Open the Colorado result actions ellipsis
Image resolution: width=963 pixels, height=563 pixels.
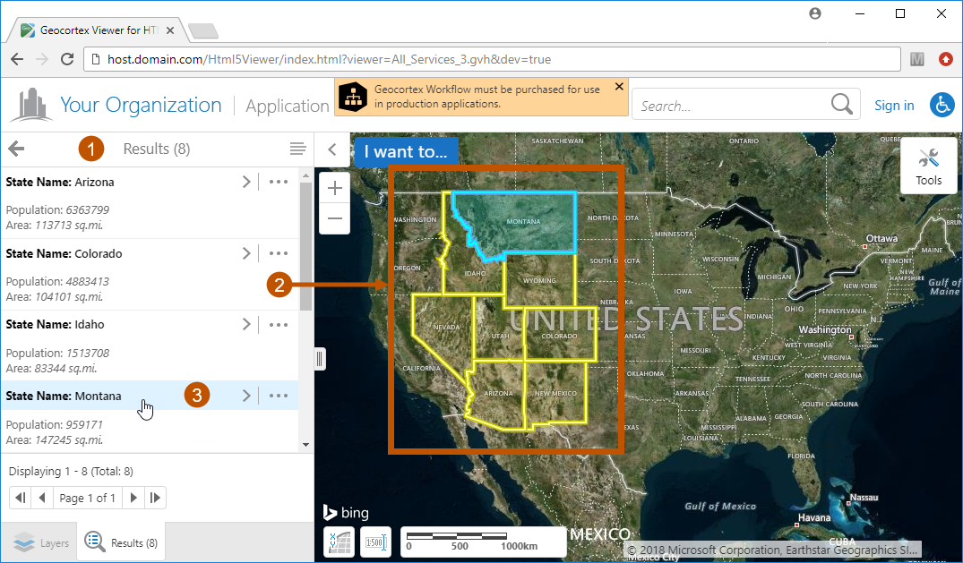pos(279,253)
